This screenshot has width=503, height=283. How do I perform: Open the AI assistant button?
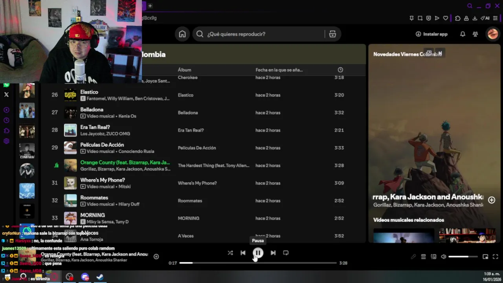point(485,18)
